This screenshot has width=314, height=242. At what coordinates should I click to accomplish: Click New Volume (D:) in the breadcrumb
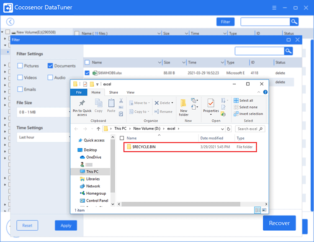[147, 129]
